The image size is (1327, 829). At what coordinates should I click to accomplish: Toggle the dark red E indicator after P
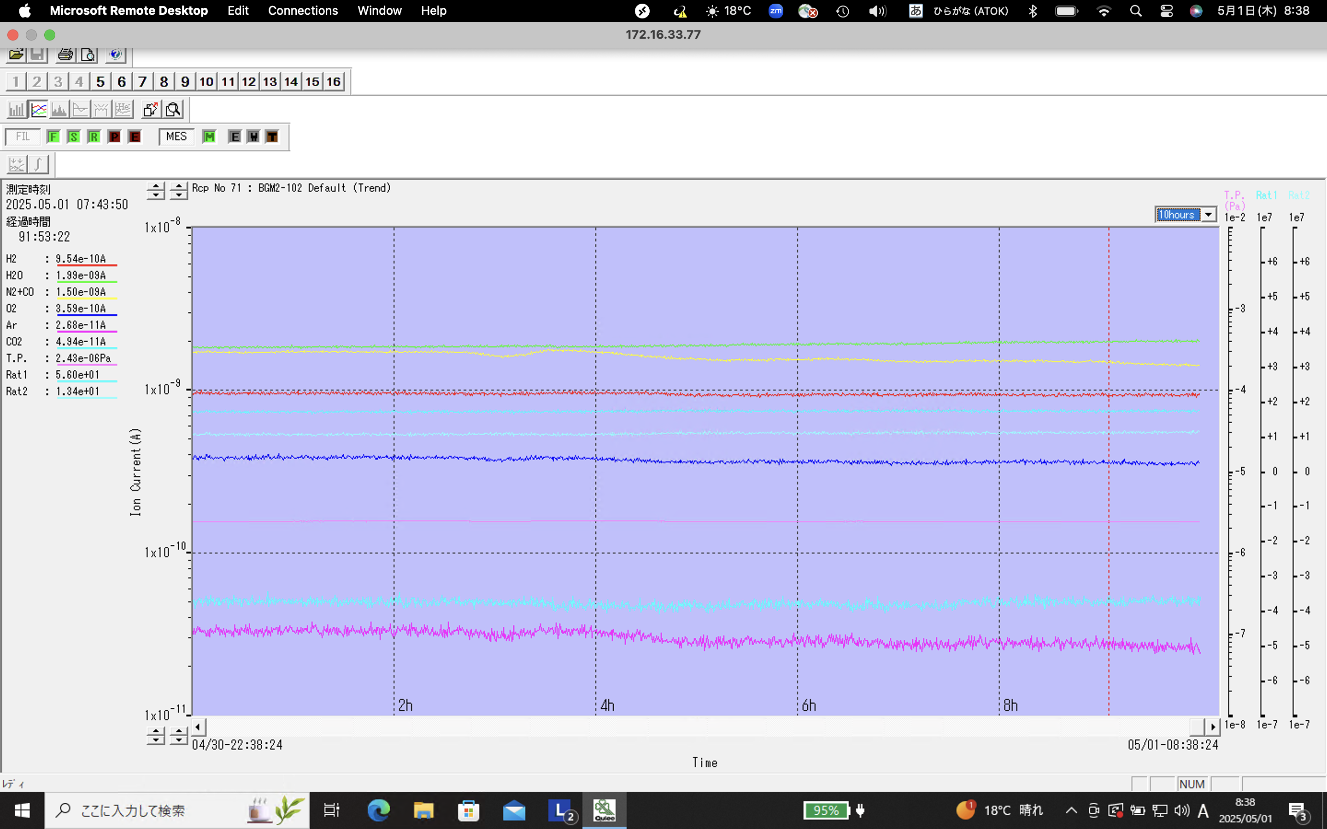click(x=135, y=136)
